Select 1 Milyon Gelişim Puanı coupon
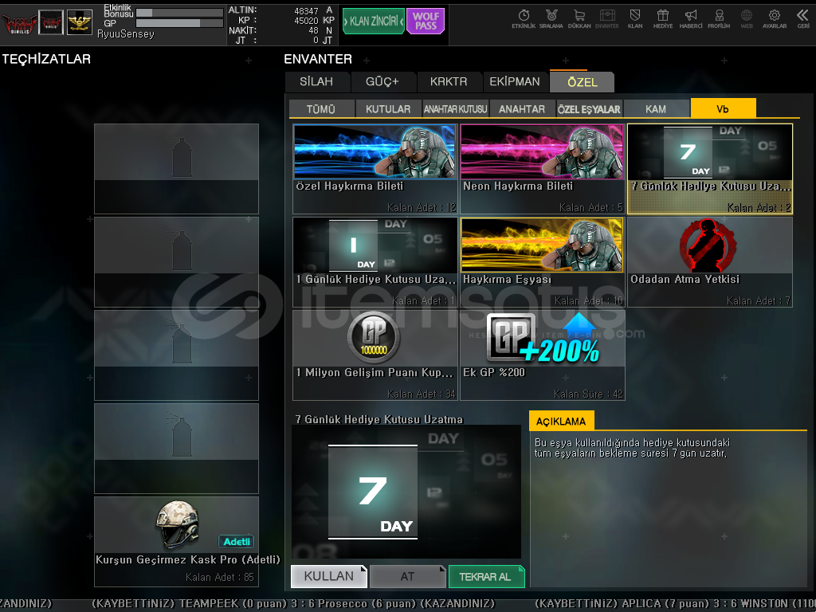 pyautogui.click(x=375, y=355)
